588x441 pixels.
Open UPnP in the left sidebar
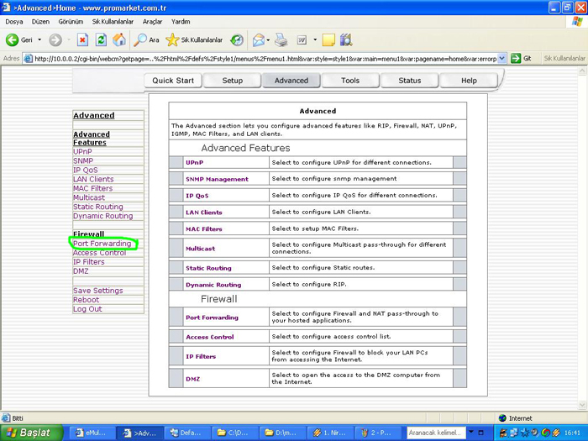click(82, 151)
